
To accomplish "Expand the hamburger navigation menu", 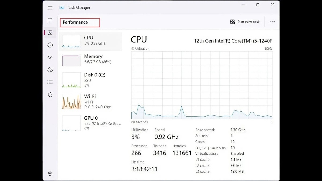I will tap(50, 8).
